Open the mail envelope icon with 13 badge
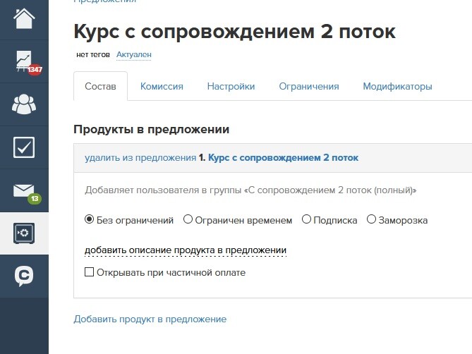Viewport: 472px width, 354px height. (24, 190)
